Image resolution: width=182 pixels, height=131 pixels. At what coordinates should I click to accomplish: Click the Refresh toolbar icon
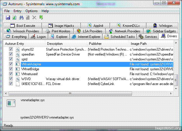[x=14, y=18]
